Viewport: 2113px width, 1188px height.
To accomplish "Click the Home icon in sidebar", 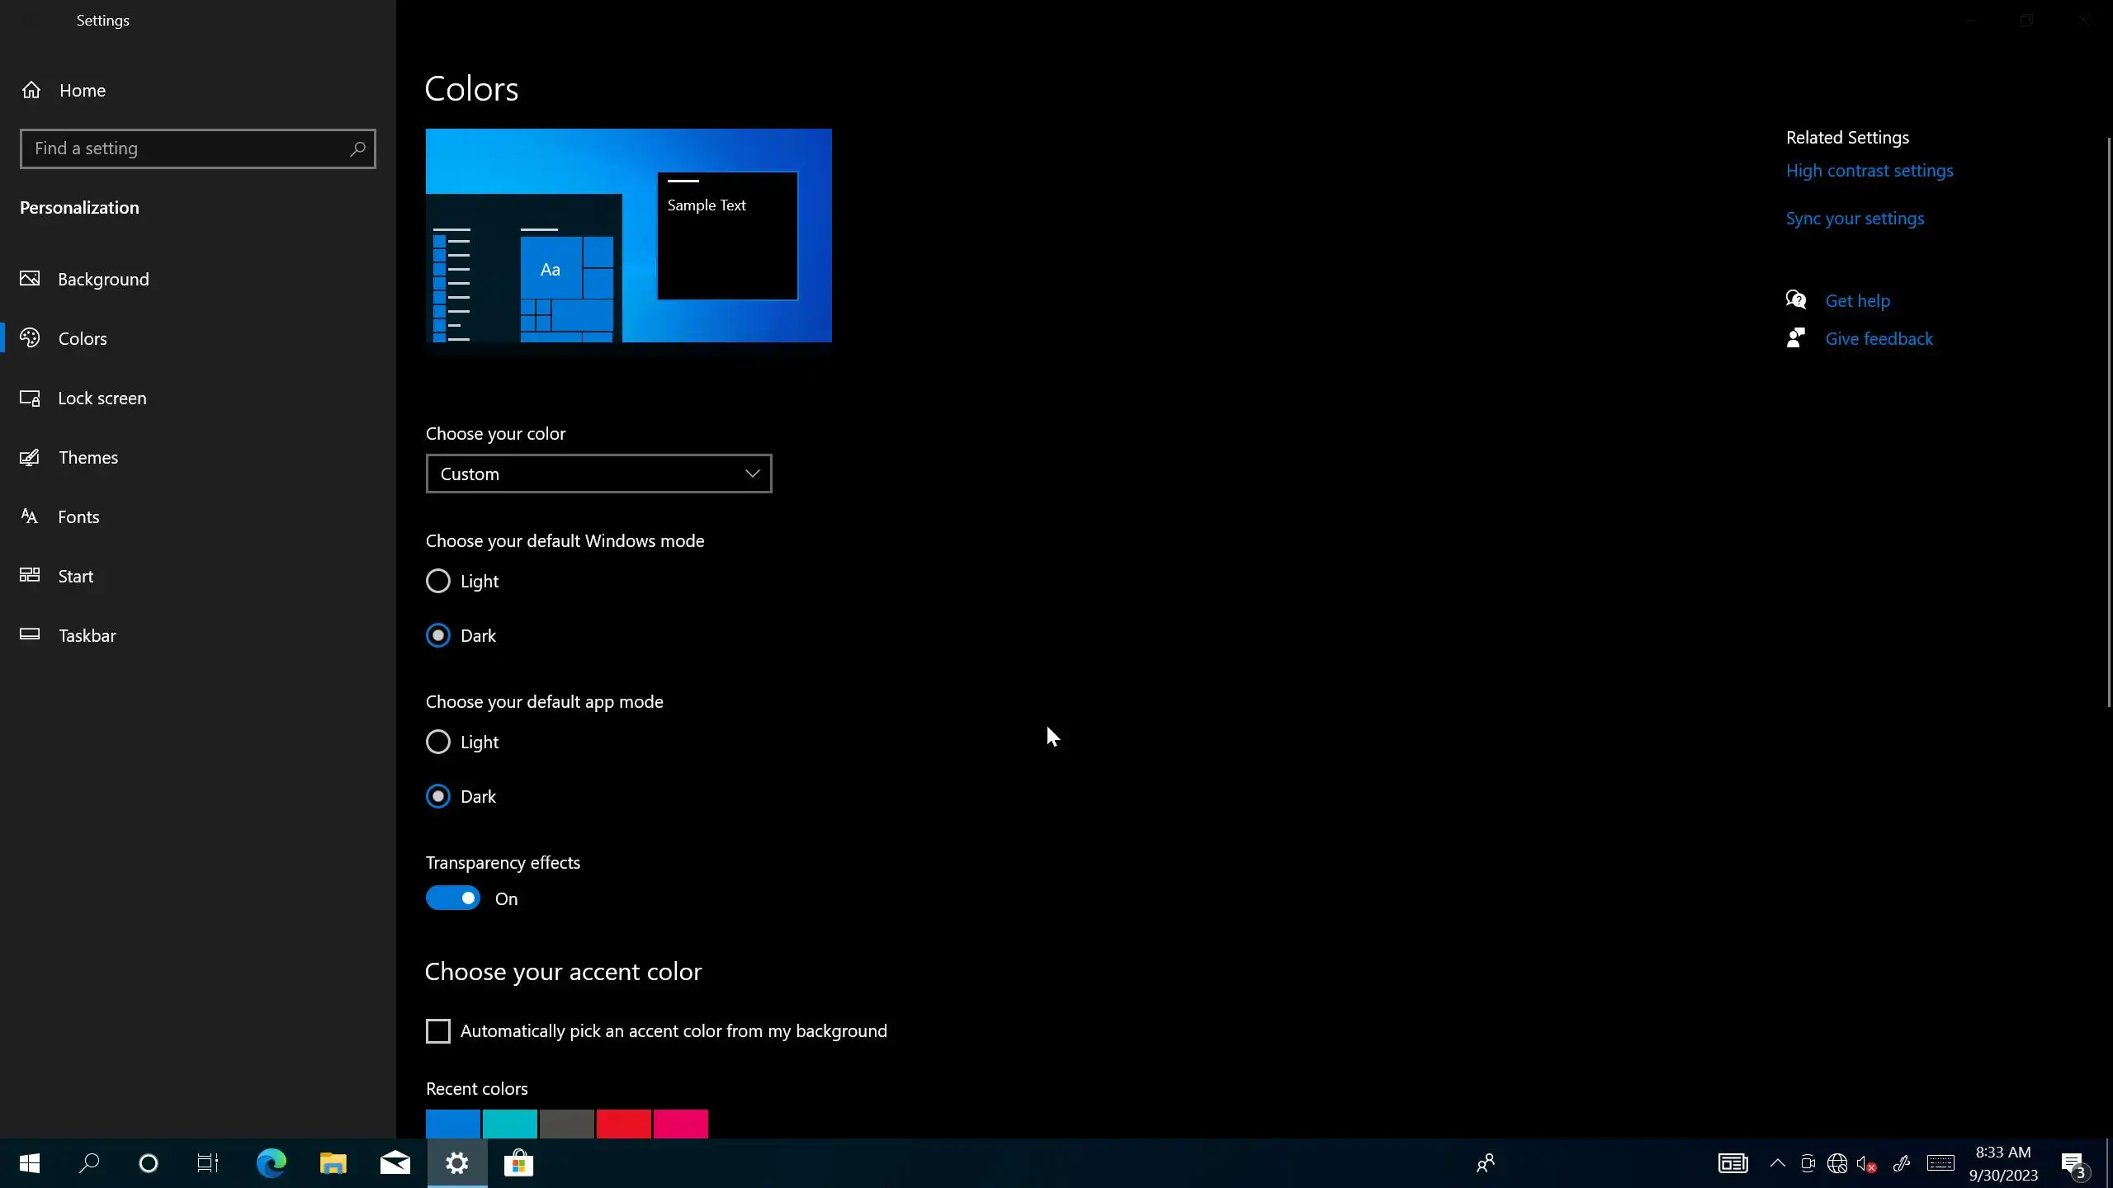I will pyautogui.click(x=31, y=90).
